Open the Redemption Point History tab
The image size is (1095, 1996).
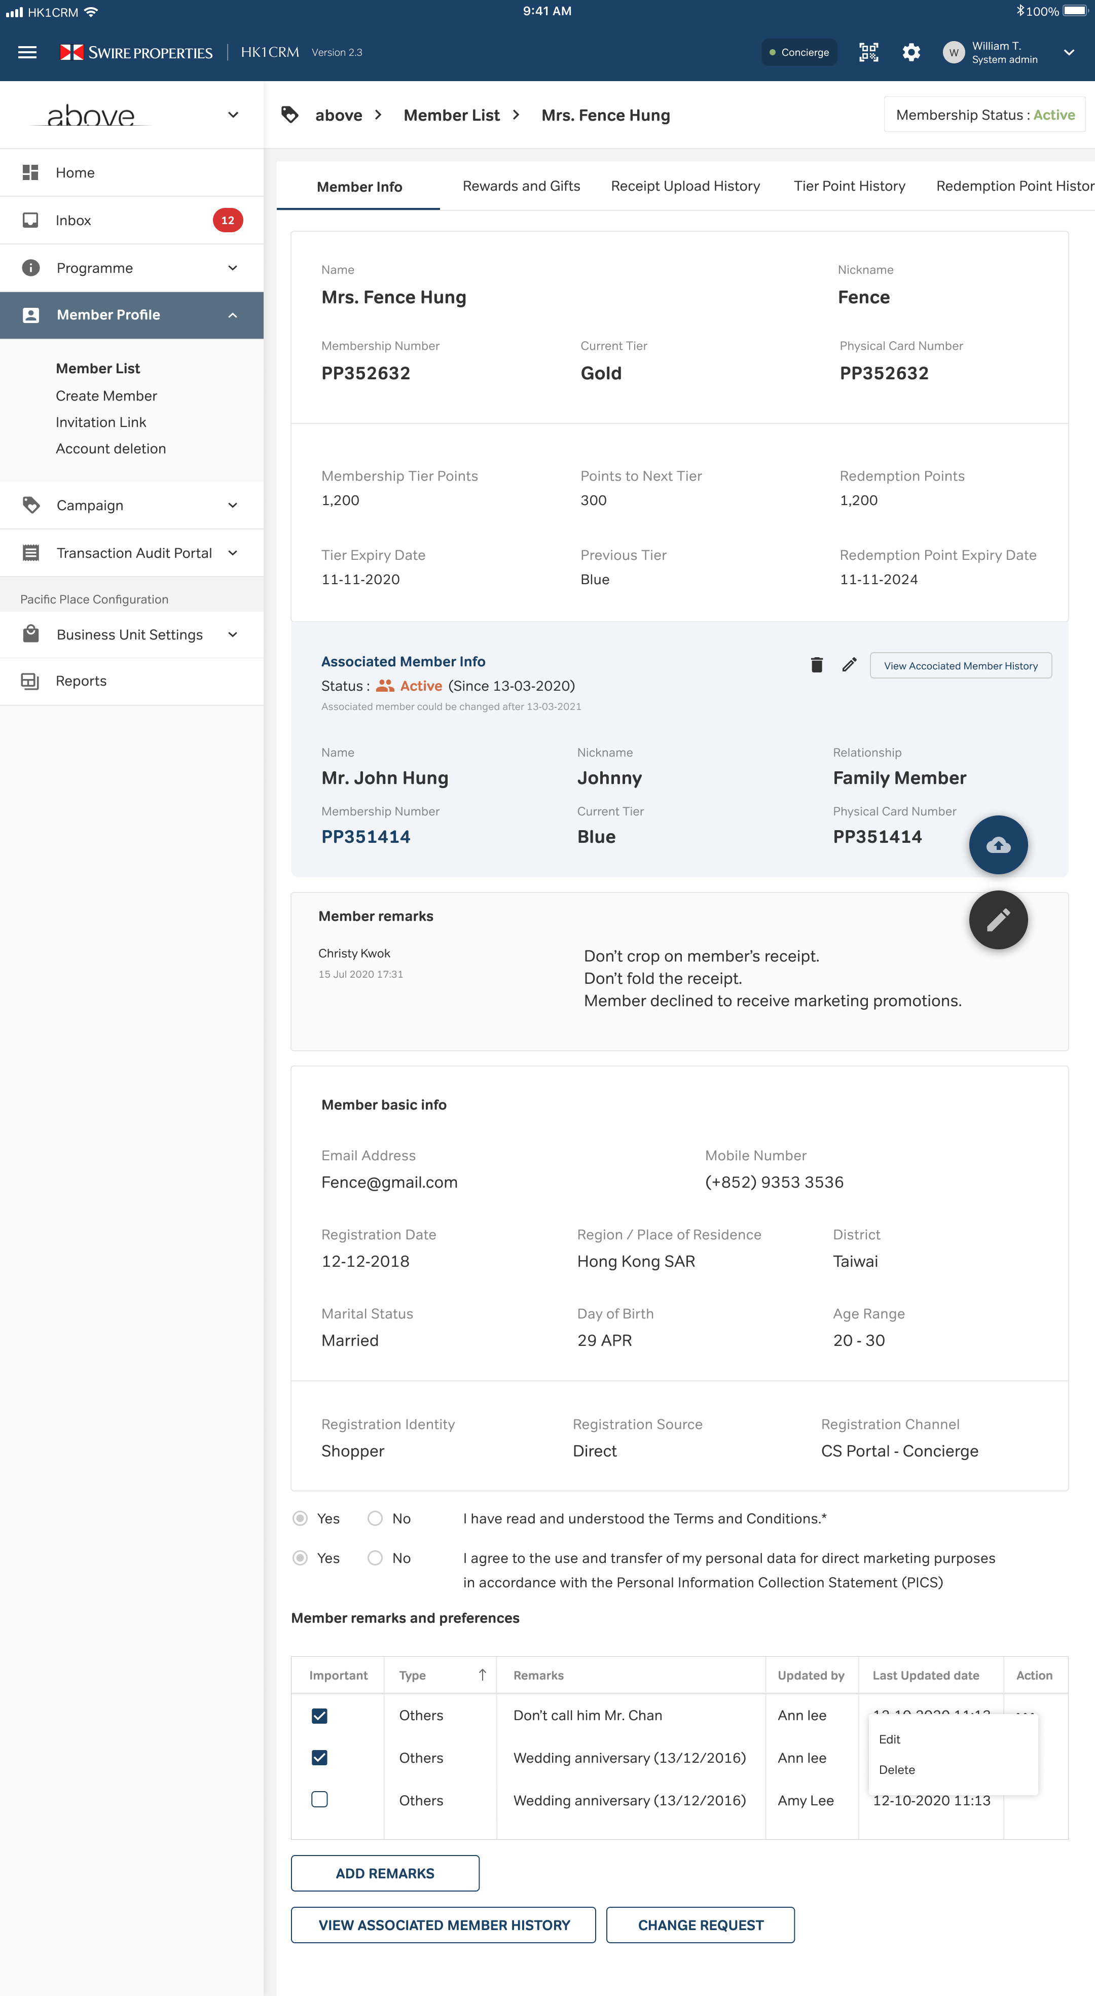(1015, 186)
